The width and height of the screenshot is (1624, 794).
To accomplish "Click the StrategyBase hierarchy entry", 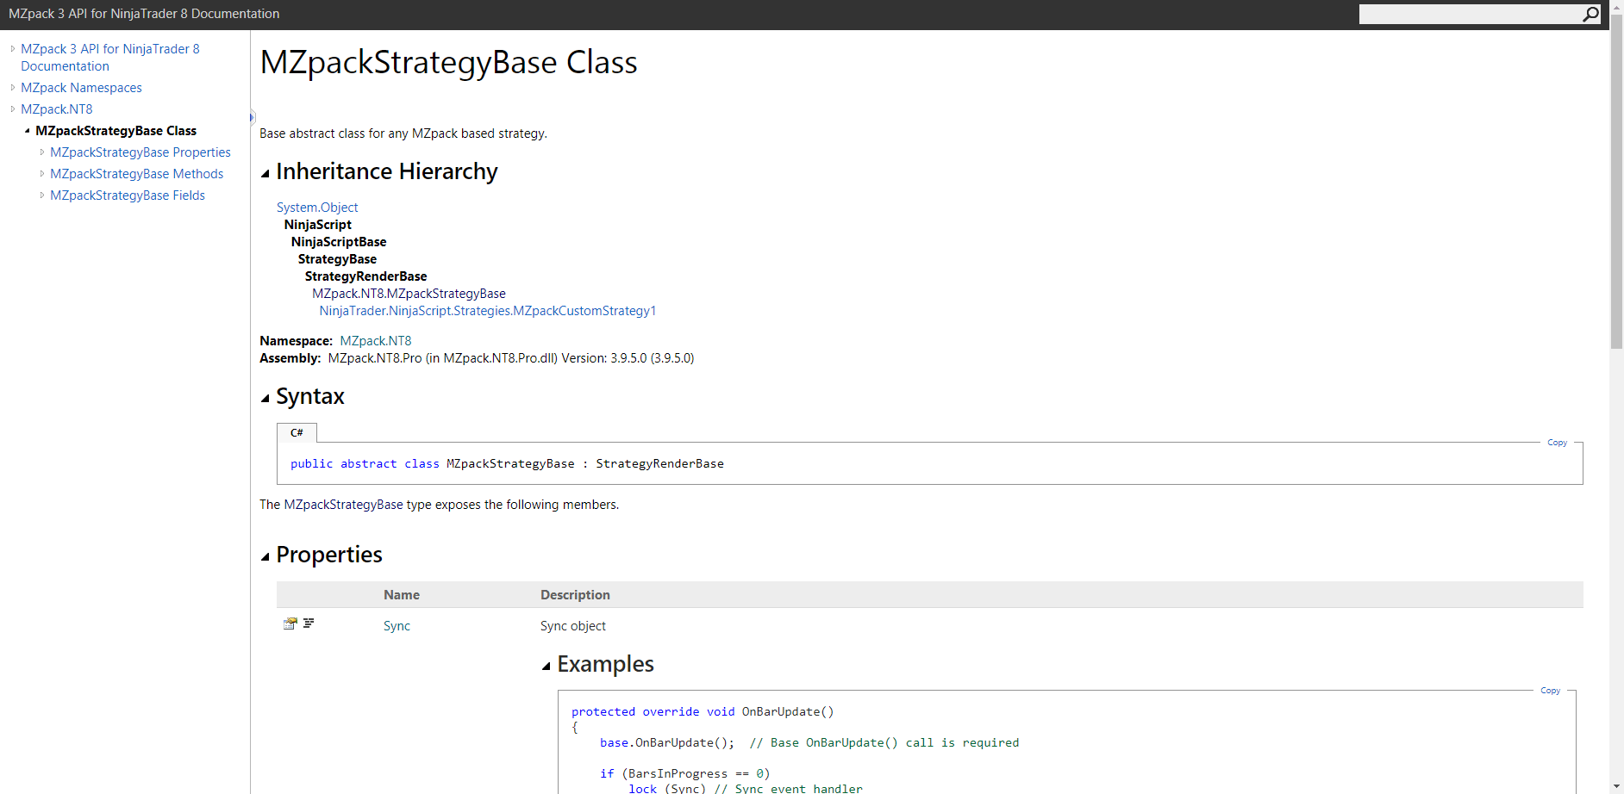I will tap(337, 259).
